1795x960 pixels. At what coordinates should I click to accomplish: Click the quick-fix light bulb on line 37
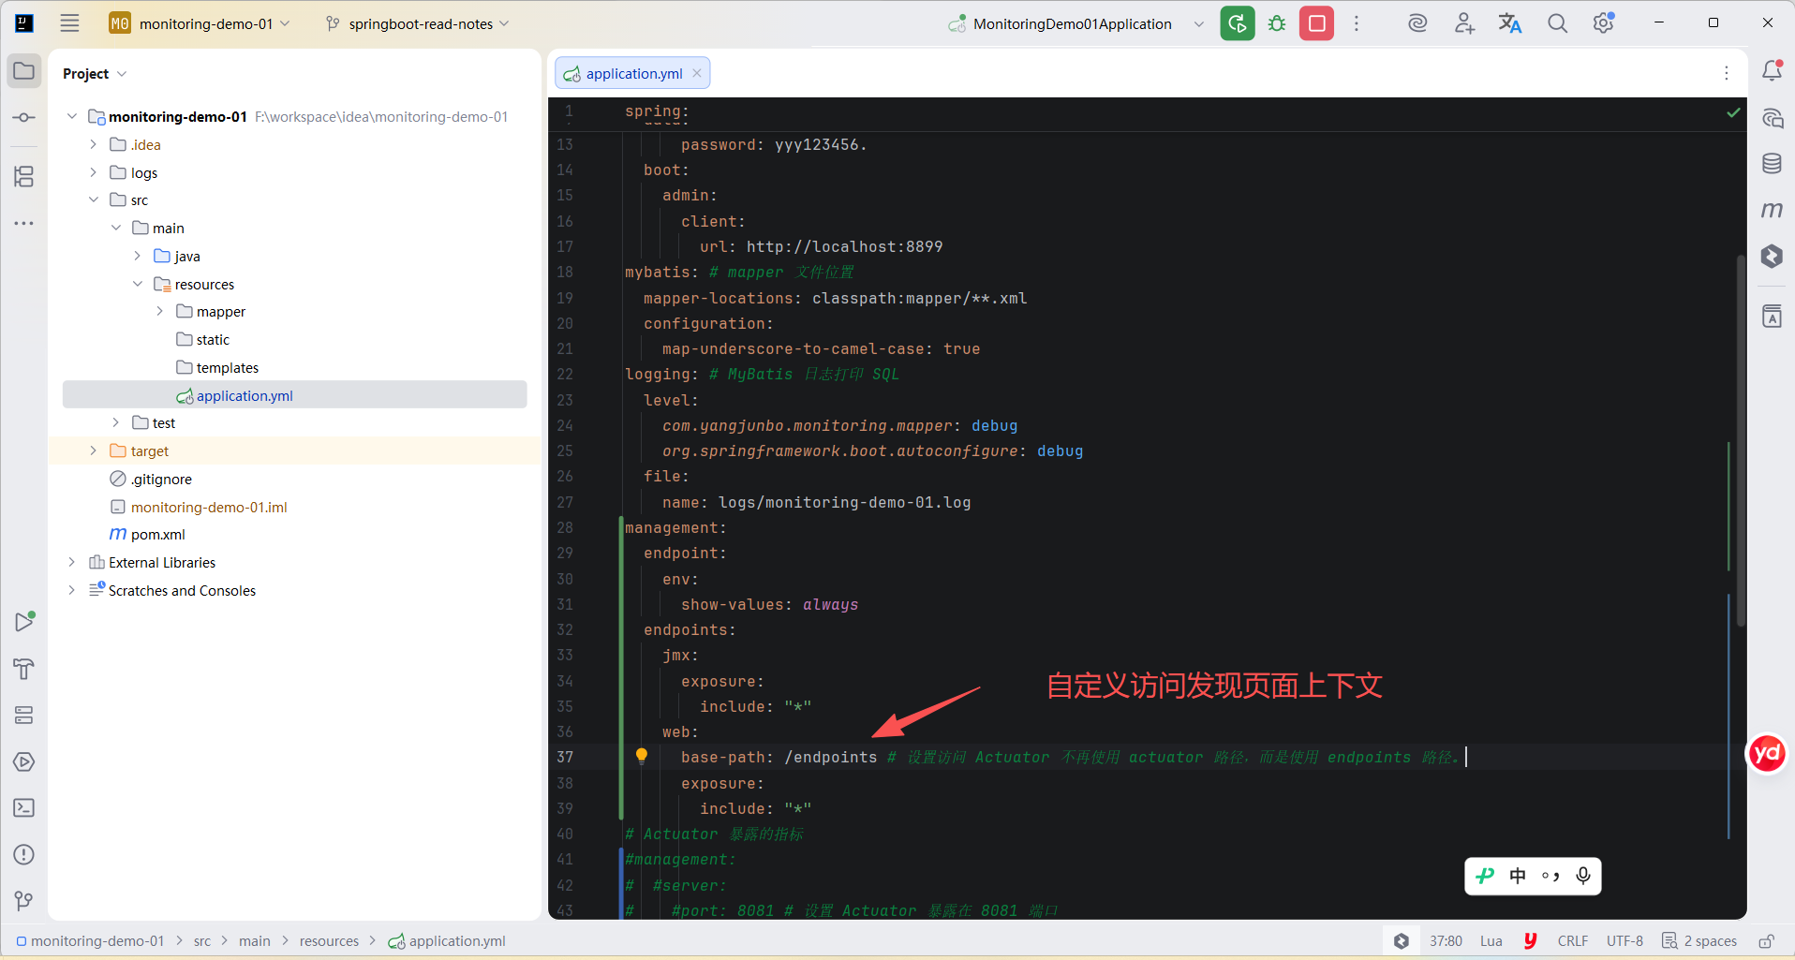642,756
